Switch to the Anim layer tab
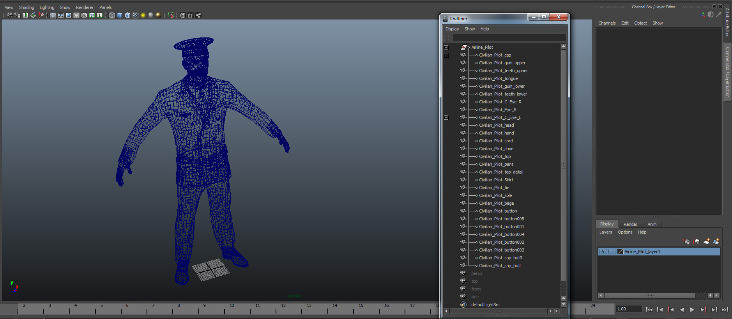 (x=652, y=224)
